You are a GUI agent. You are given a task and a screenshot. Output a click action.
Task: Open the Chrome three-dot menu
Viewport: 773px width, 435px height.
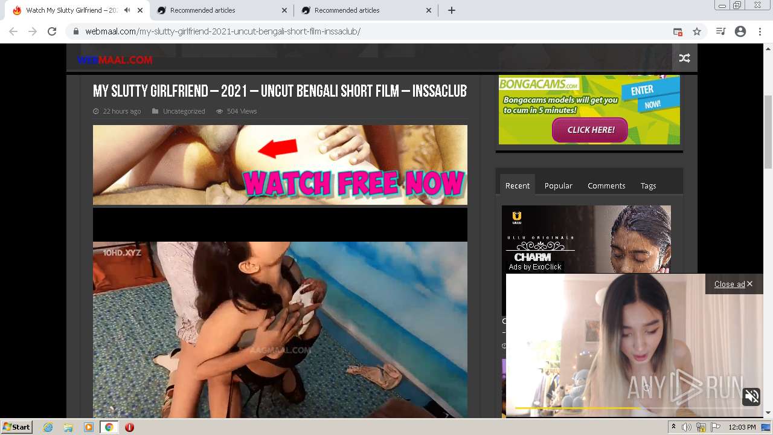[760, 31]
